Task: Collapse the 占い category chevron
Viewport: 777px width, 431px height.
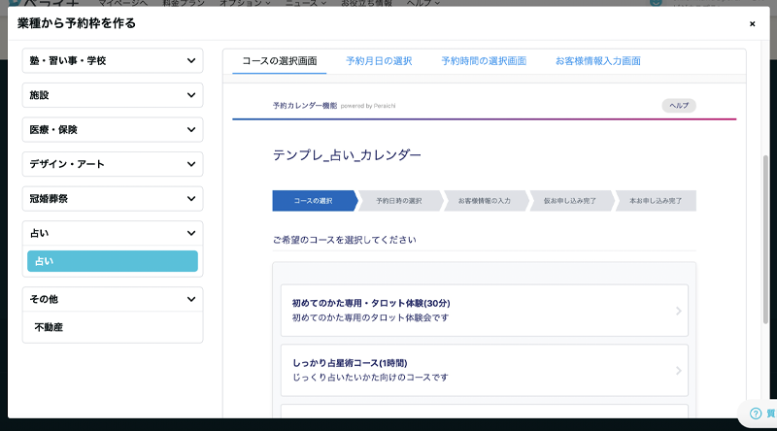Action: point(191,233)
